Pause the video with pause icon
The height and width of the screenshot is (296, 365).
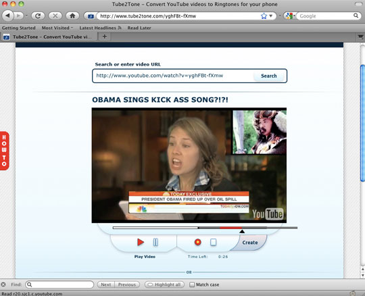pos(155,242)
